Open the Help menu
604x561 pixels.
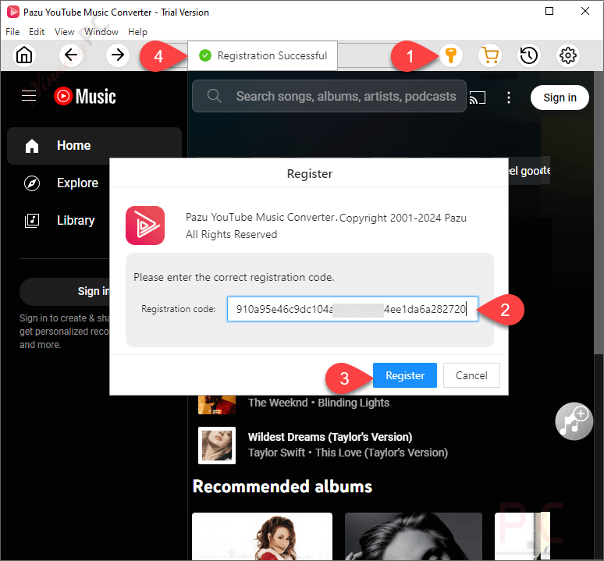pyautogui.click(x=137, y=31)
